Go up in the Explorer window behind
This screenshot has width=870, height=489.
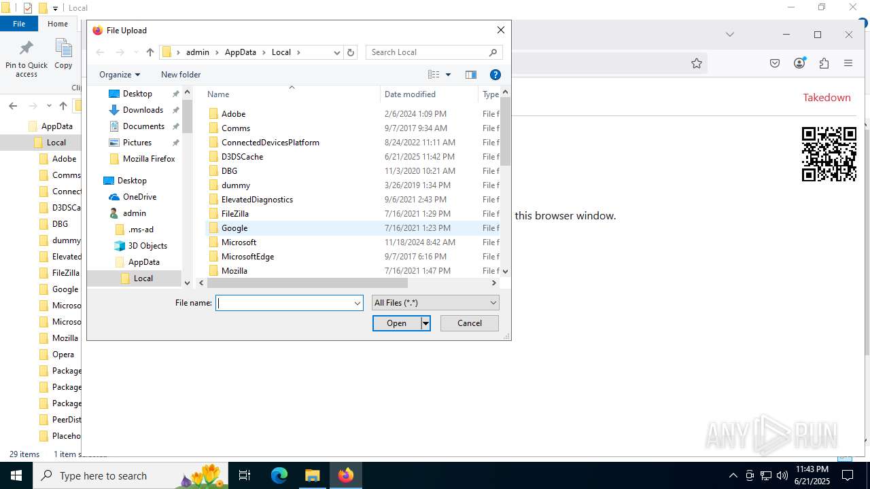(x=63, y=106)
